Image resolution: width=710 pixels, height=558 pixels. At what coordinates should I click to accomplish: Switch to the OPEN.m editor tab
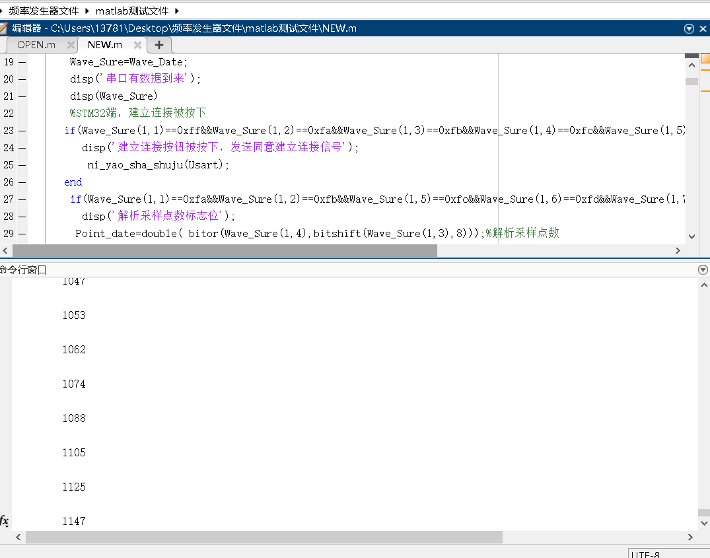click(x=36, y=45)
